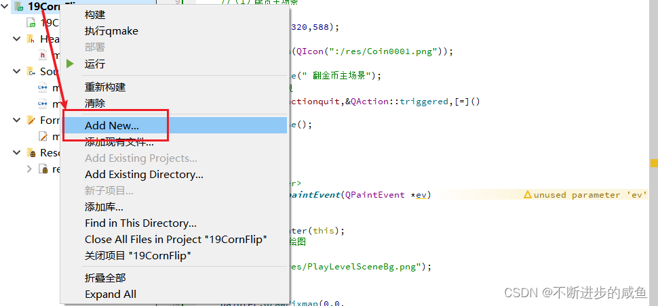Select 重新构建 to rebuild the project
The image size is (658, 306).
click(x=175, y=87)
